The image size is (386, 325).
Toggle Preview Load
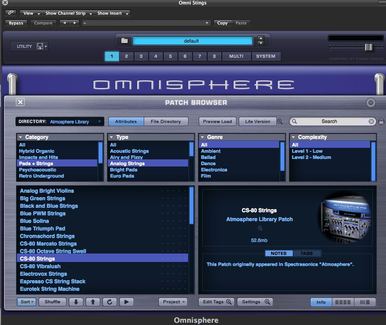tap(217, 122)
